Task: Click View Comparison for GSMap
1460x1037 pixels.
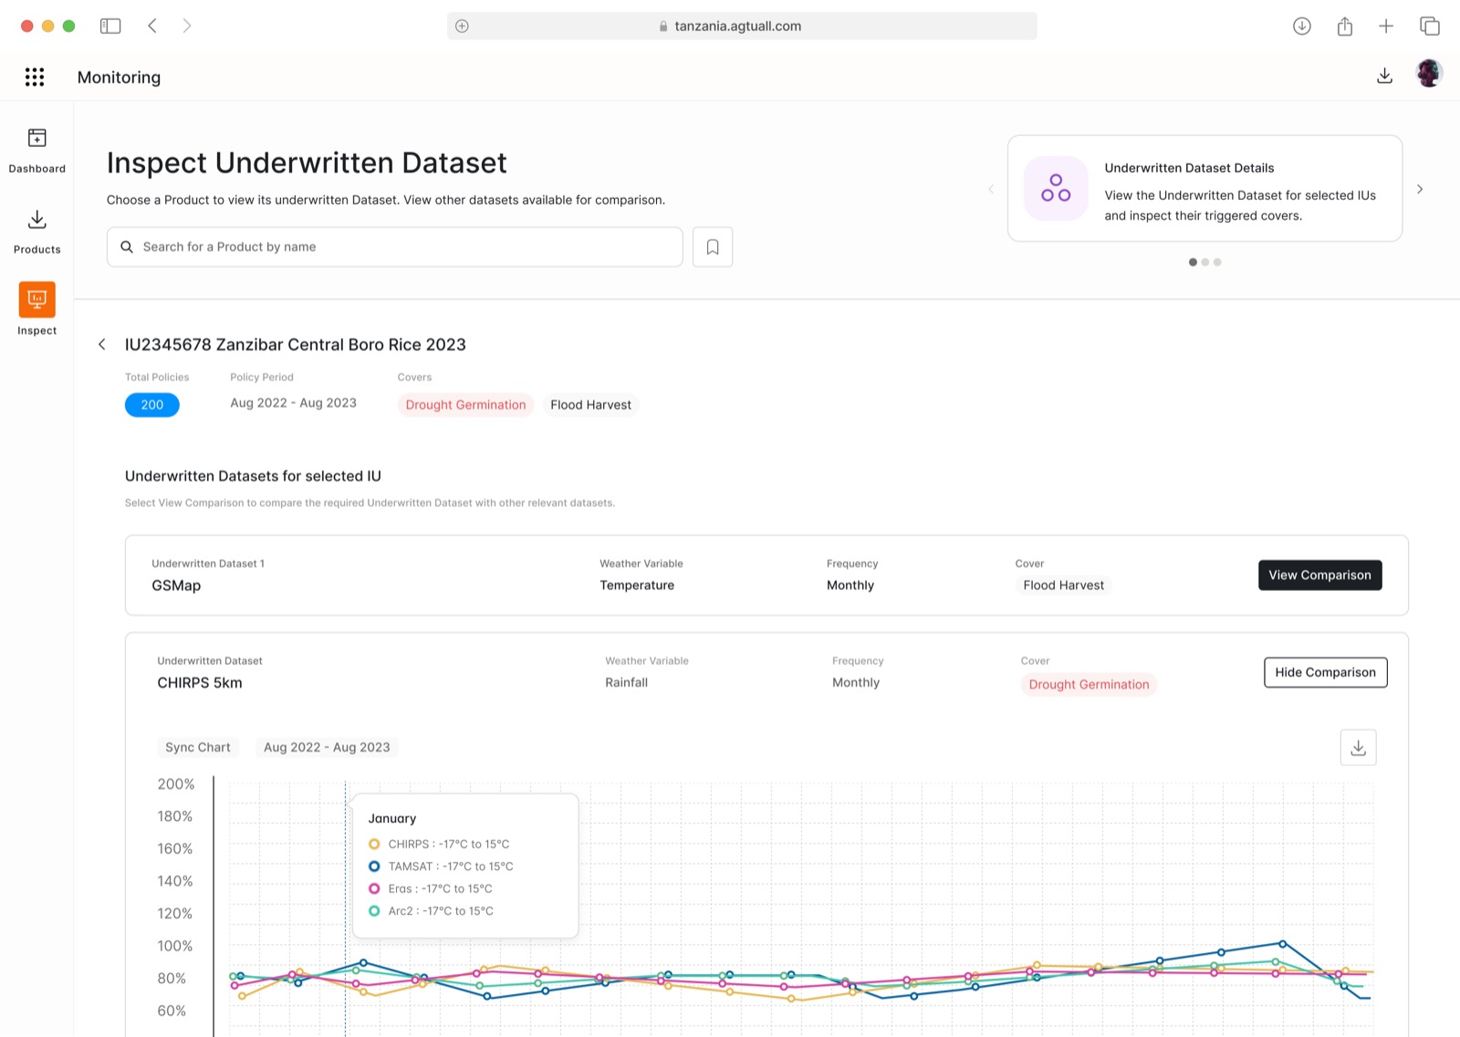Action: [1319, 576]
